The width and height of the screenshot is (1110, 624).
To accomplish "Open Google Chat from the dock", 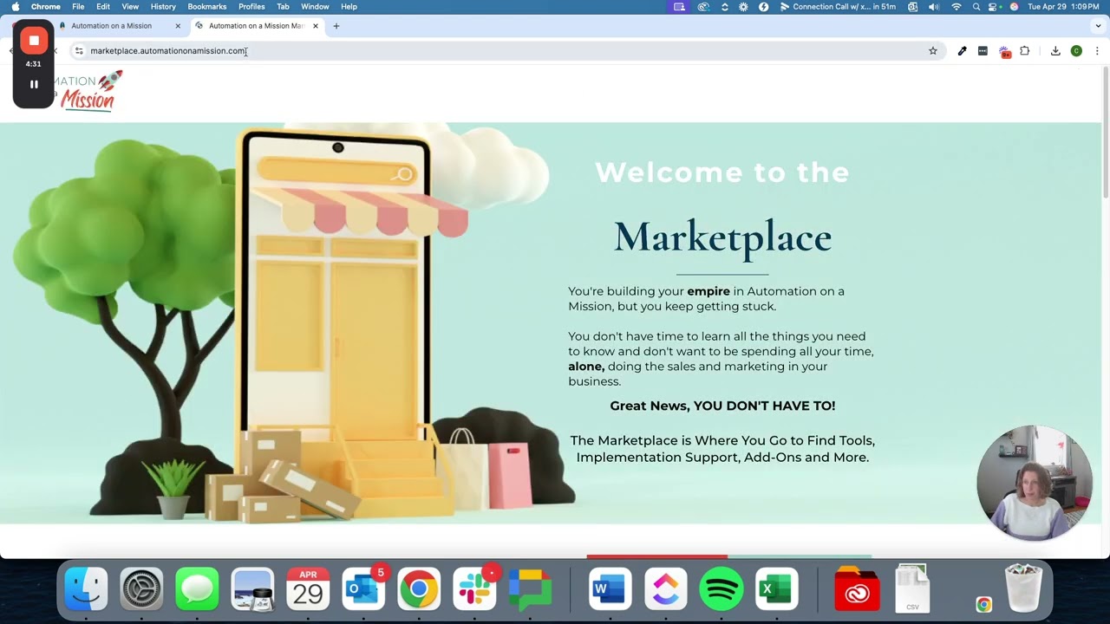I will (x=530, y=589).
